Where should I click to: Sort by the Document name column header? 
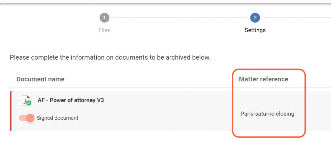click(40, 79)
